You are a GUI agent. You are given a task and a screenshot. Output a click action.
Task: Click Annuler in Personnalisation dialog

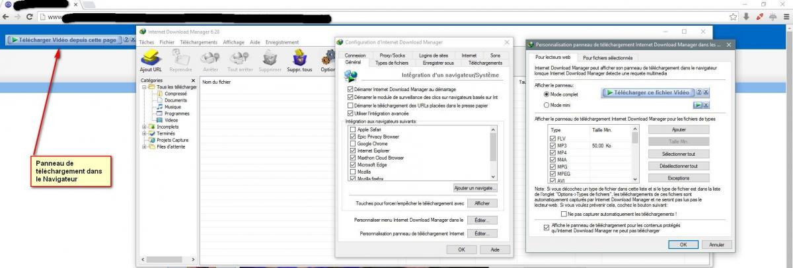pyautogui.click(x=717, y=244)
